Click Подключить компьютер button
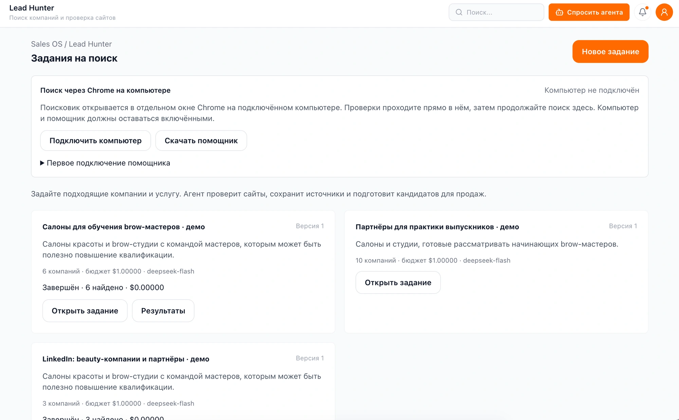The height and width of the screenshot is (420, 679). [95, 140]
